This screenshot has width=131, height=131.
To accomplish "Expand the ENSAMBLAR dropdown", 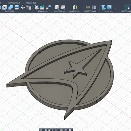I will pos(42,11).
